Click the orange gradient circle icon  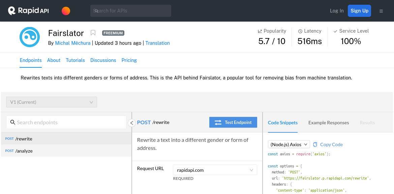66,11
